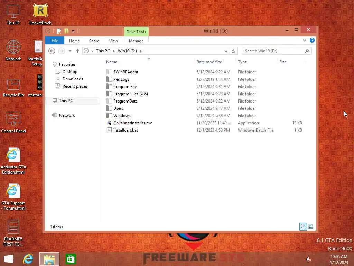354x266 pixels.
Task: Open Activator GTA Edition.html file
Action: (13, 161)
